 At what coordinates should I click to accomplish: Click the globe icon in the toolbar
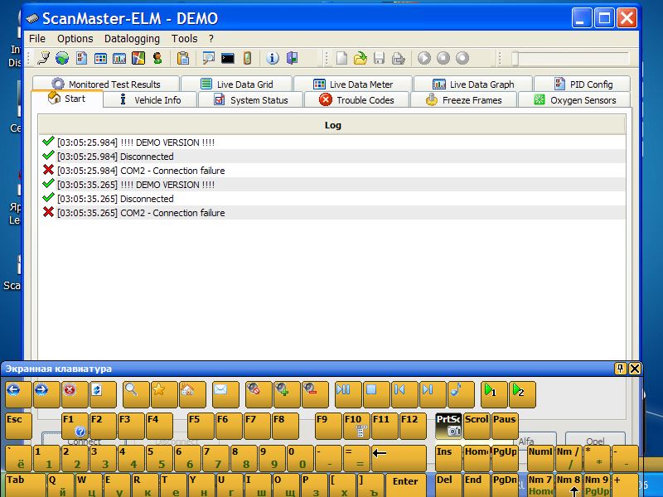(62, 58)
